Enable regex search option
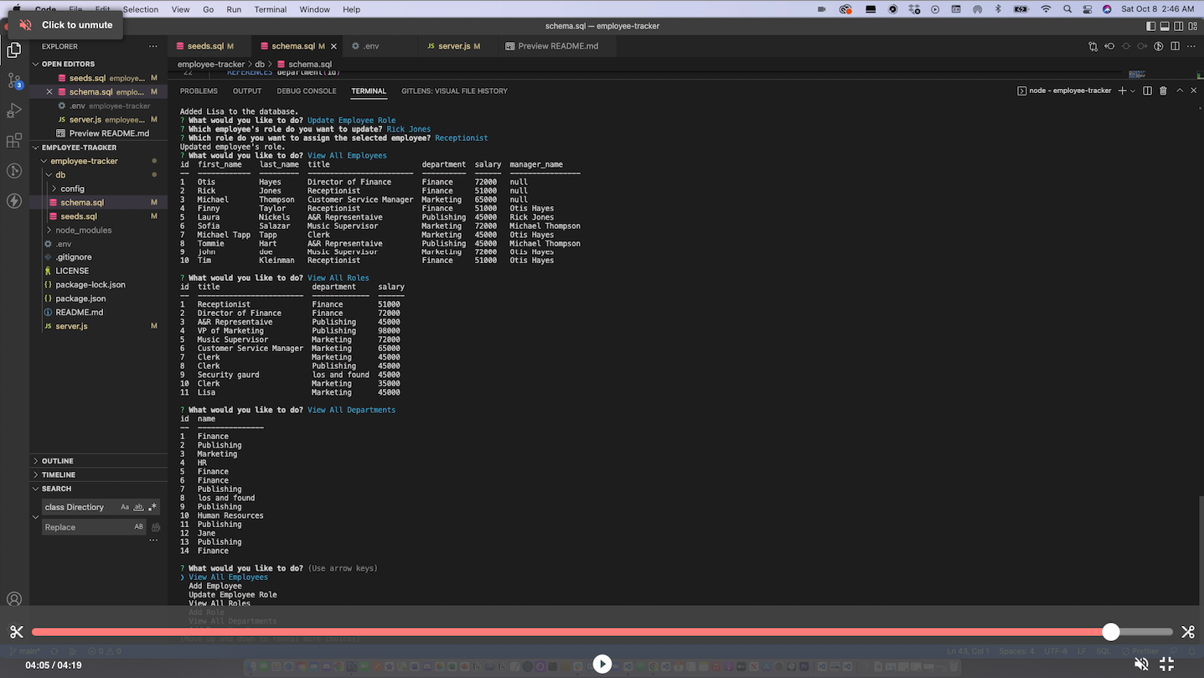 153,507
